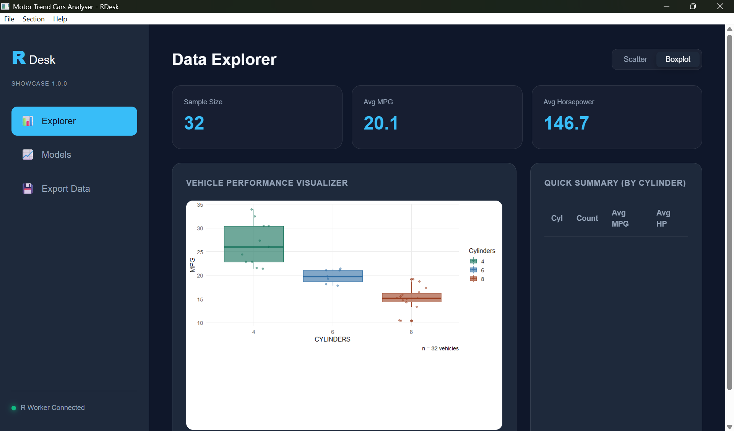Viewport: 734px width, 431px height.
Task: Click the scrollbar down arrow
Action: tap(729, 427)
